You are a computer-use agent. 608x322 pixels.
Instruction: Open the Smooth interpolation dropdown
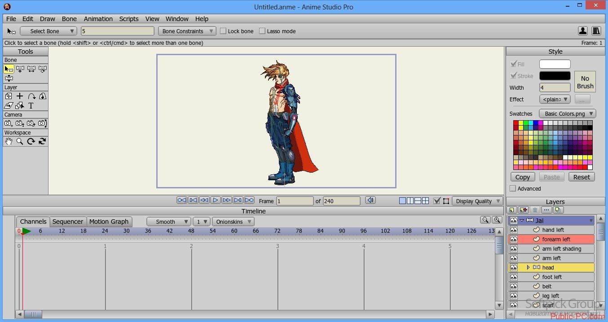pyautogui.click(x=169, y=222)
